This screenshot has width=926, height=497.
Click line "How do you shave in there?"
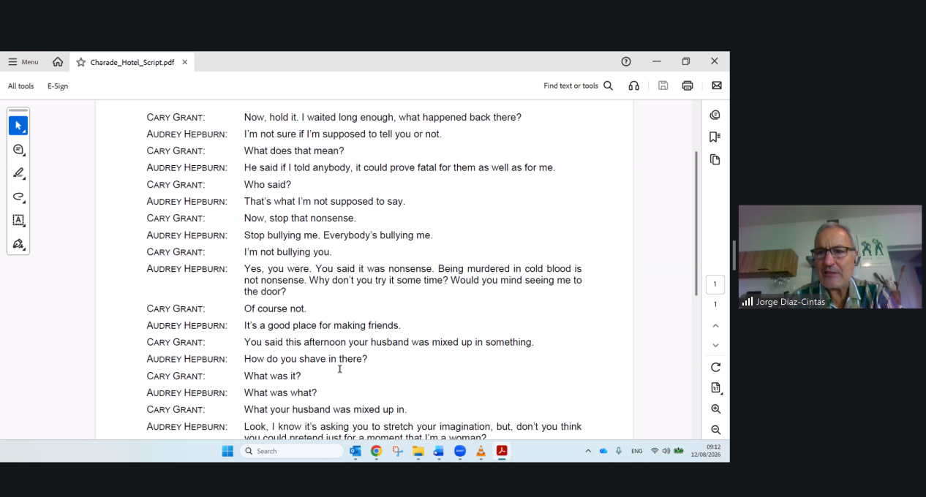pos(306,359)
